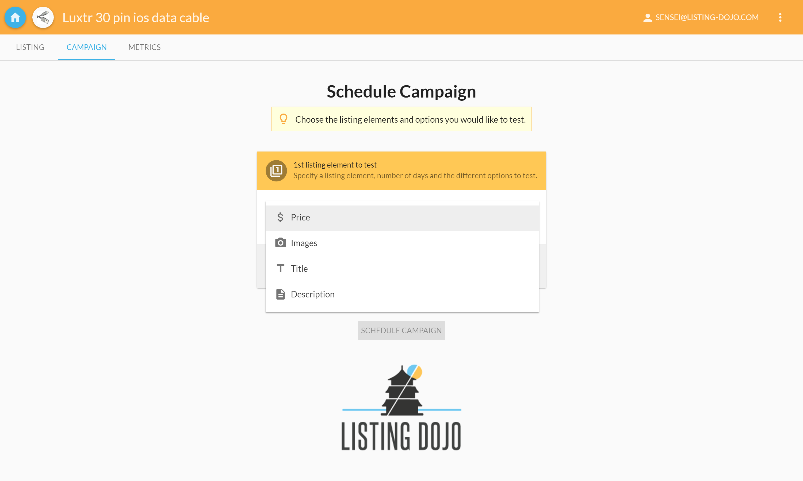Choose Description from the element dropdown
Viewport: 803px width, 481px height.
pyautogui.click(x=402, y=294)
